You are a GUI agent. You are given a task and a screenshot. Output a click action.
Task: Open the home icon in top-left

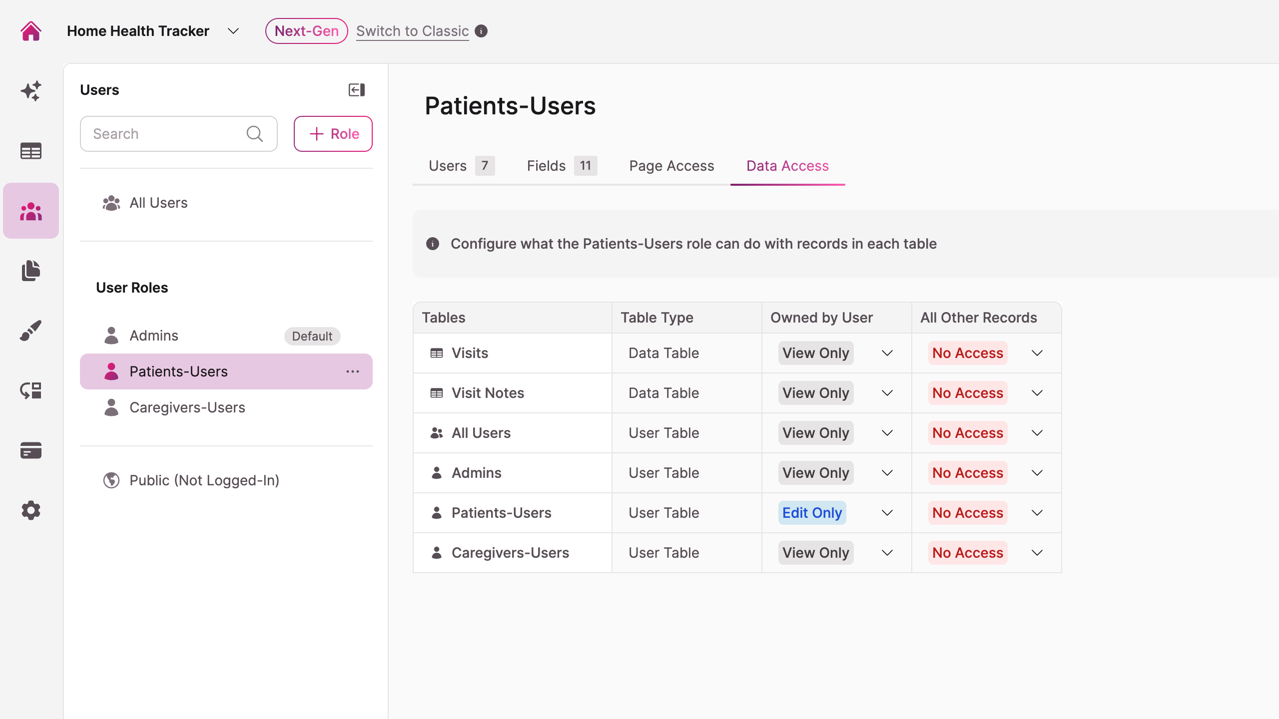pyautogui.click(x=31, y=31)
